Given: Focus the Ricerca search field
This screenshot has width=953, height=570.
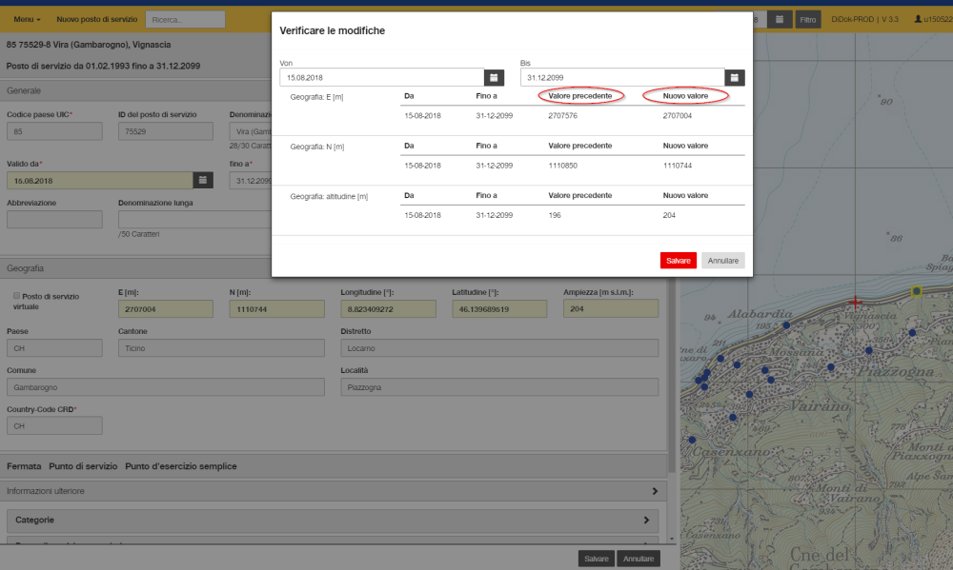Looking at the screenshot, I should tap(186, 19).
